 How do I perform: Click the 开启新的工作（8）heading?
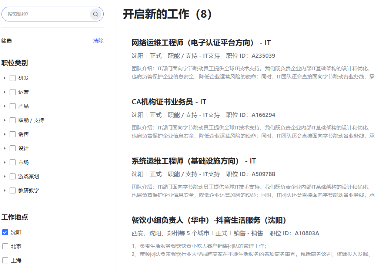(x=167, y=14)
